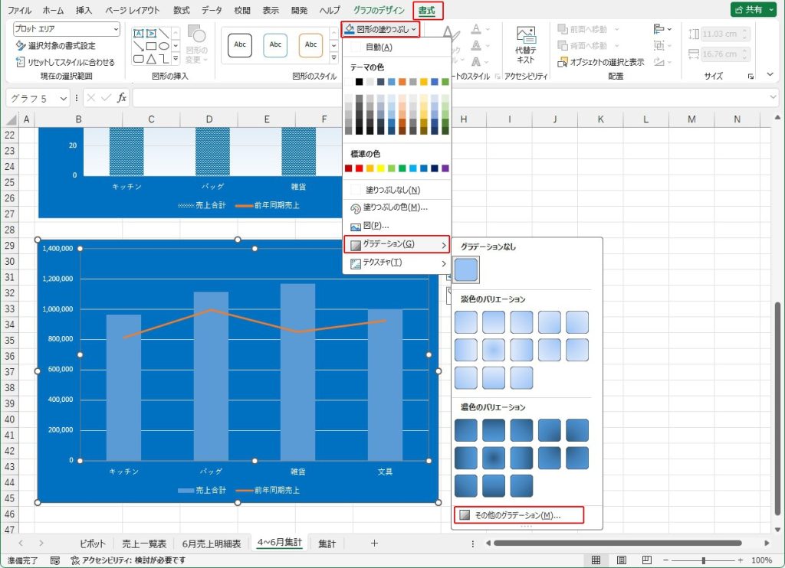Viewport: 785px width, 568px height.
Task: Open Selection Pane (オブジェクトの選択と表示)
Action: click(x=602, y=62)
